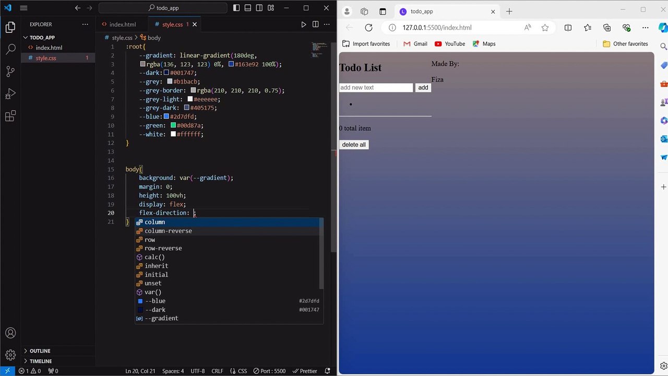Click the --dark #001747 color swatch
The width and height of the screenshot is (668, 376).
pyautogui.click(x=166, y=73)
